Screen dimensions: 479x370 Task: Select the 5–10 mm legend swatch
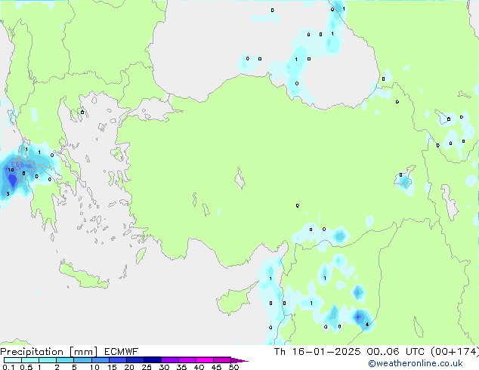pyautogui.click(x=82, y=360)
